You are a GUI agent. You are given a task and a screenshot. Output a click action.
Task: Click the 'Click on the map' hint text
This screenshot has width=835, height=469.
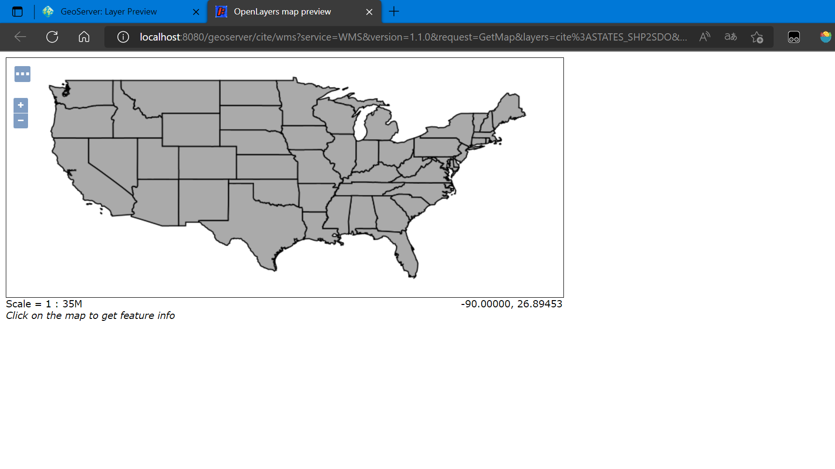pos(90,316)
